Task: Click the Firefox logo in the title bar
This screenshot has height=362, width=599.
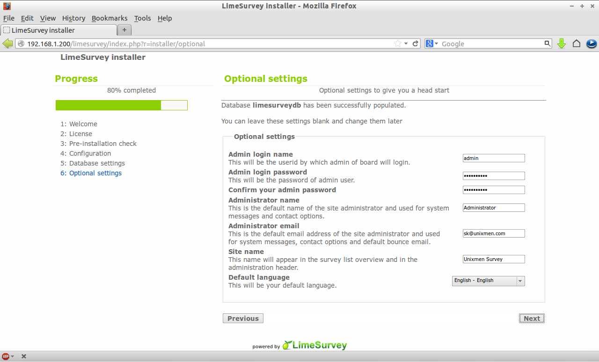Action: (7, 6)
